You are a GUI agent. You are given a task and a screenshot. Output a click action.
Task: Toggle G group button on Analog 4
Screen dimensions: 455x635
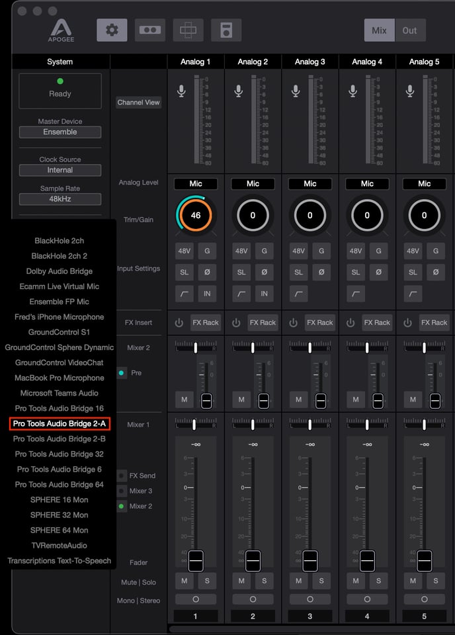tap(378, 251)
